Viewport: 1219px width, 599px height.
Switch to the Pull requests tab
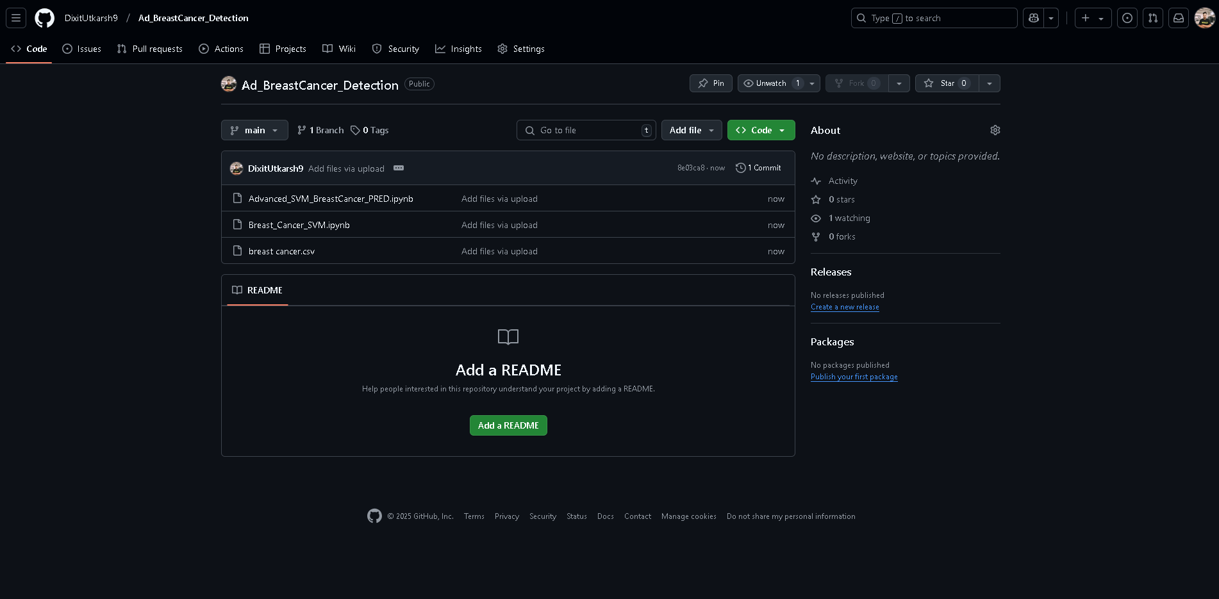pos(150,49)
